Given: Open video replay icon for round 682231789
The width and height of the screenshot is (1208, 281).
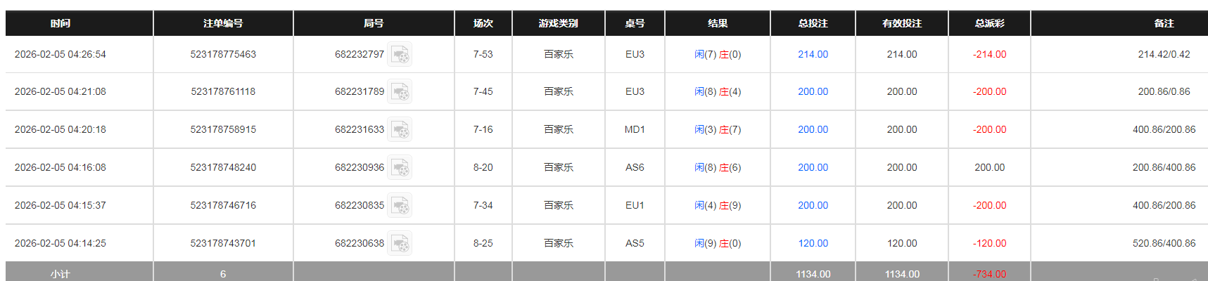Looking at the screenshot, I should 400,91.
